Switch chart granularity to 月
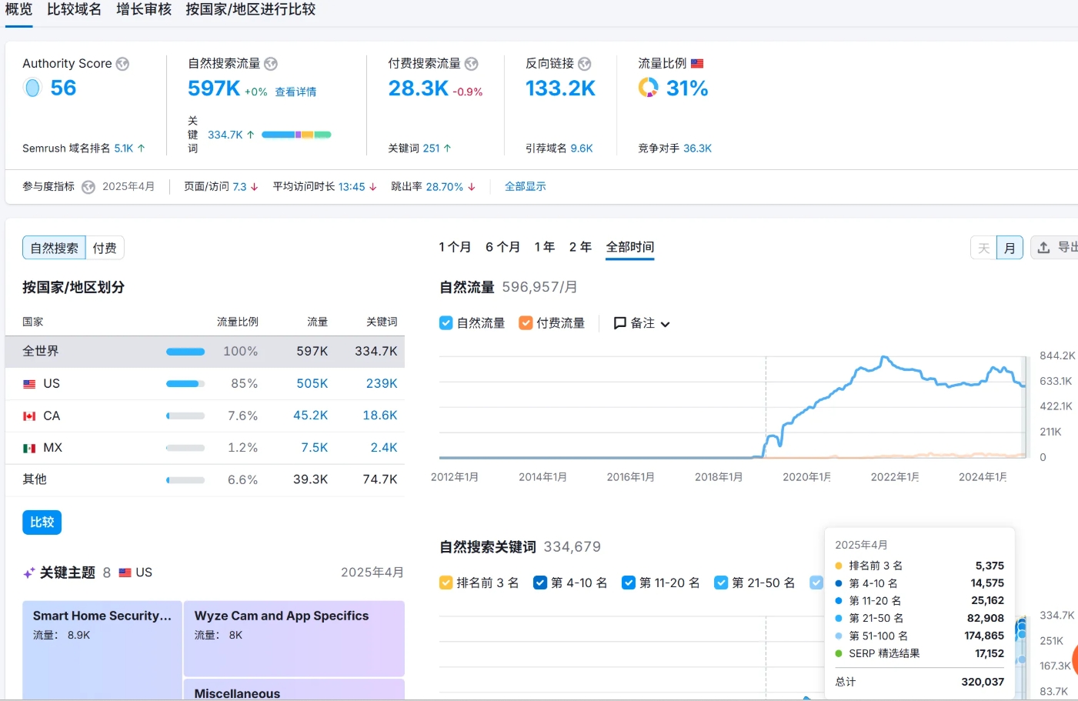 coord(1010,248)
